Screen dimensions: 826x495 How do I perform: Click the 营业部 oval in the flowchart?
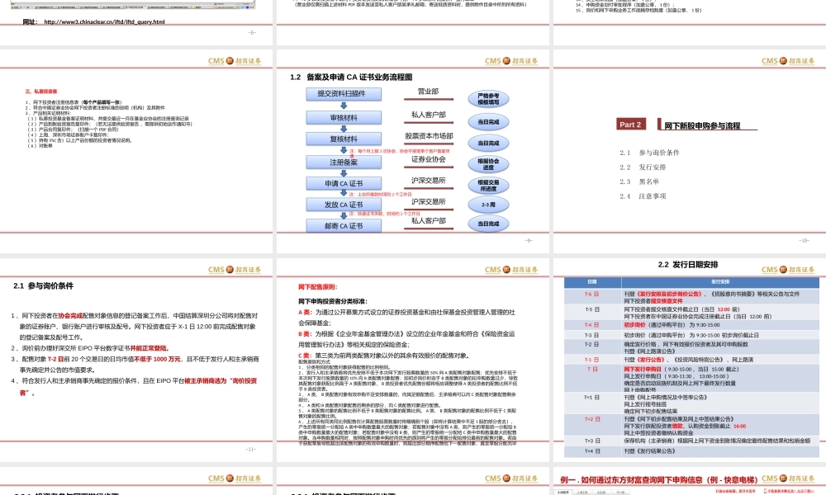[x=428, y=92]
